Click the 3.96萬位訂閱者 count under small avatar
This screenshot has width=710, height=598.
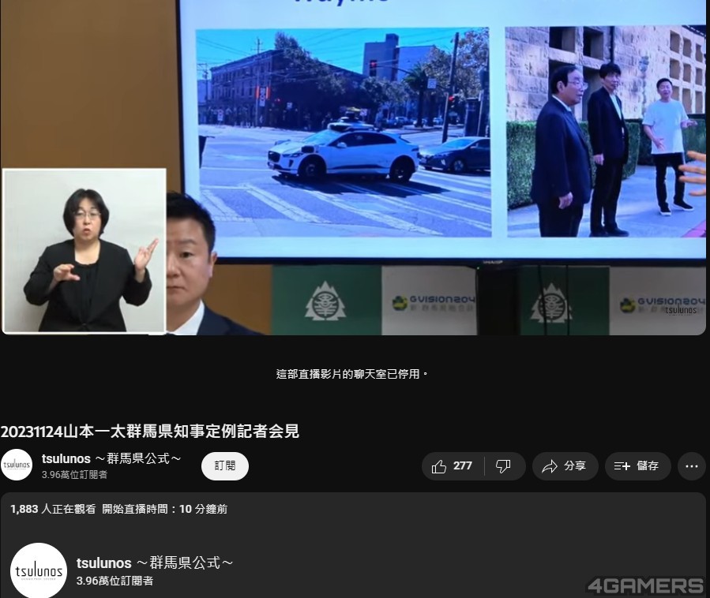pos(75,474)
